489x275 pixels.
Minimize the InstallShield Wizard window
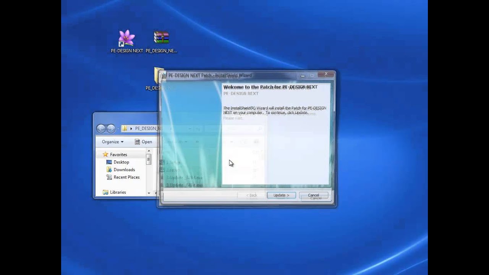[x=303, y=75]
